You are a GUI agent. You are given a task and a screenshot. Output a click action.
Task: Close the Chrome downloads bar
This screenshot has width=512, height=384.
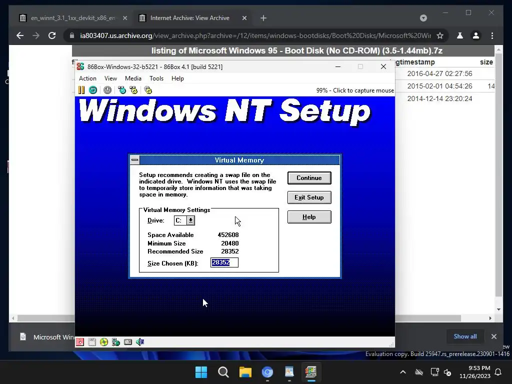tap(493, 336)
